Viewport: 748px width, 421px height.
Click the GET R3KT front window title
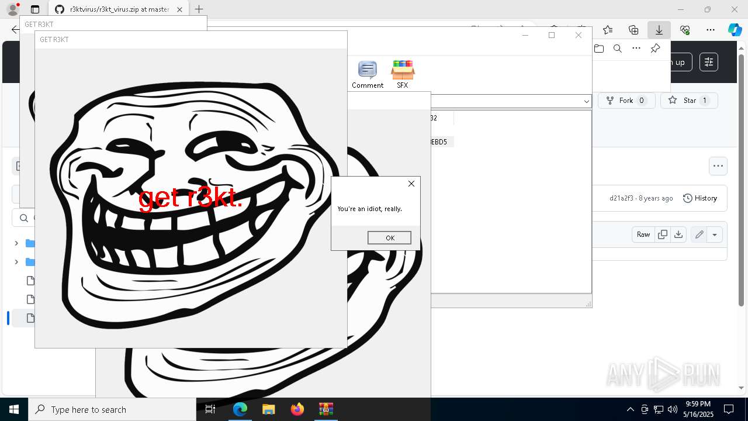[54, 40]
